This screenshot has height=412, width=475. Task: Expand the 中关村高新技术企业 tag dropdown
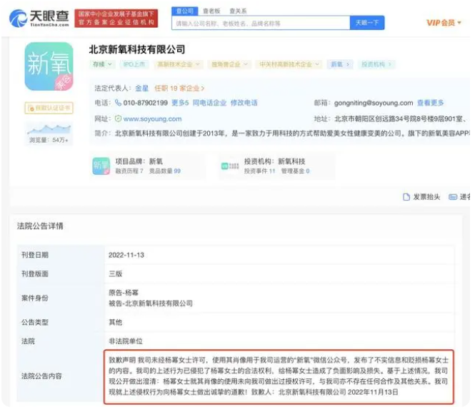tap(289, 64)
